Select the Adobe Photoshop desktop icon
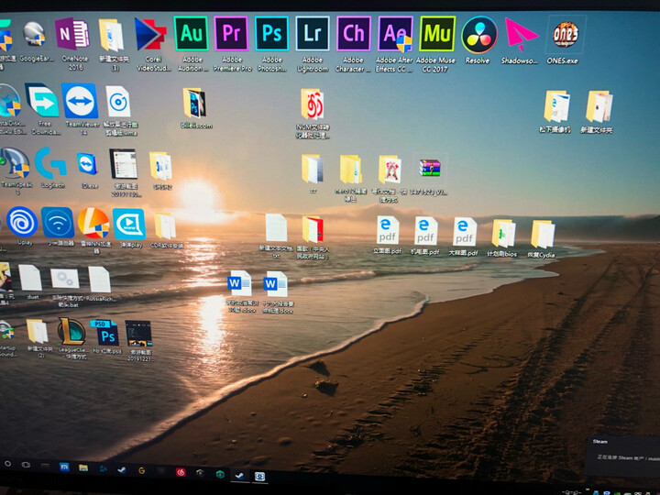 click(x=271, y=34)
